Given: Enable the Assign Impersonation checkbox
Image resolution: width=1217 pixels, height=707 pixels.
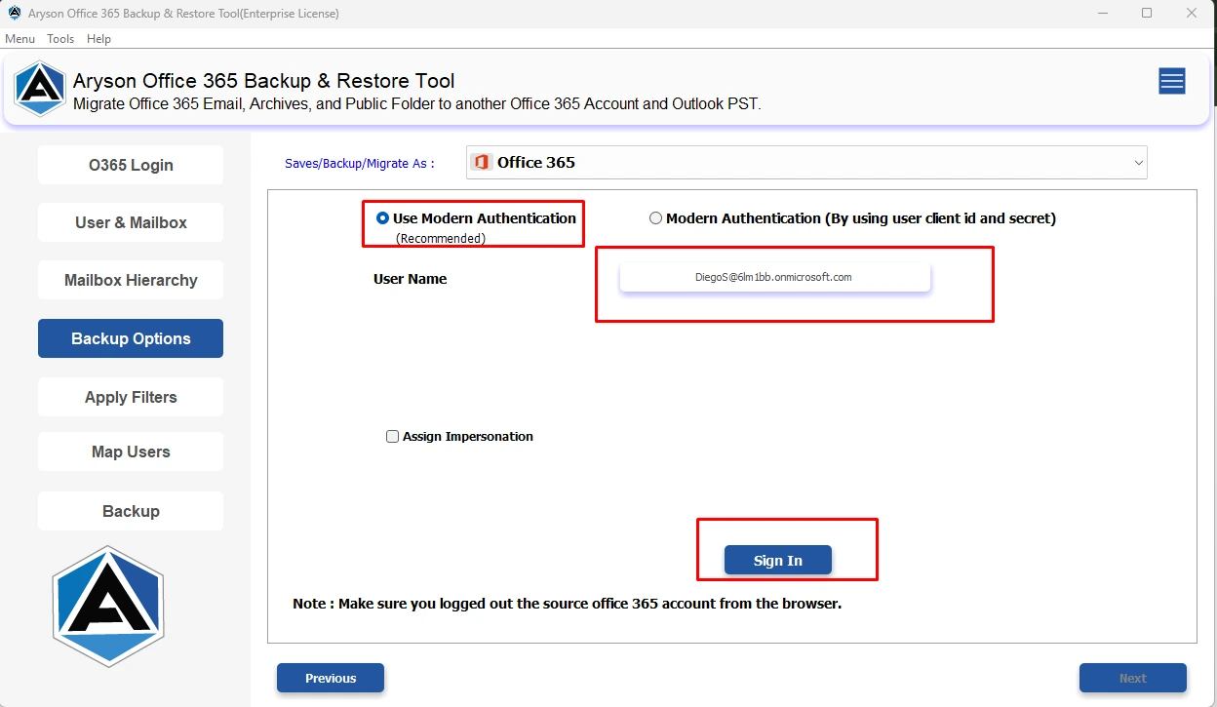Looking at the screenshot, I should point(393,437).
